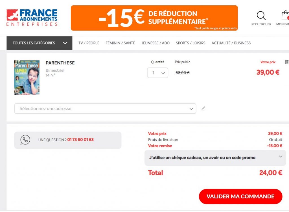Delete Parenthese item with trash icon

286,62
